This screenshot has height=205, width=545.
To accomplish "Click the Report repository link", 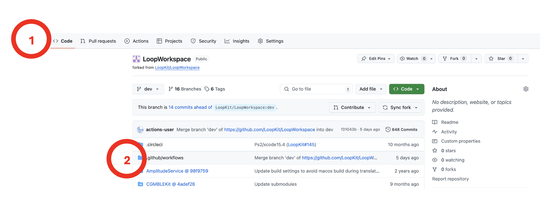I will pos(451,179).
